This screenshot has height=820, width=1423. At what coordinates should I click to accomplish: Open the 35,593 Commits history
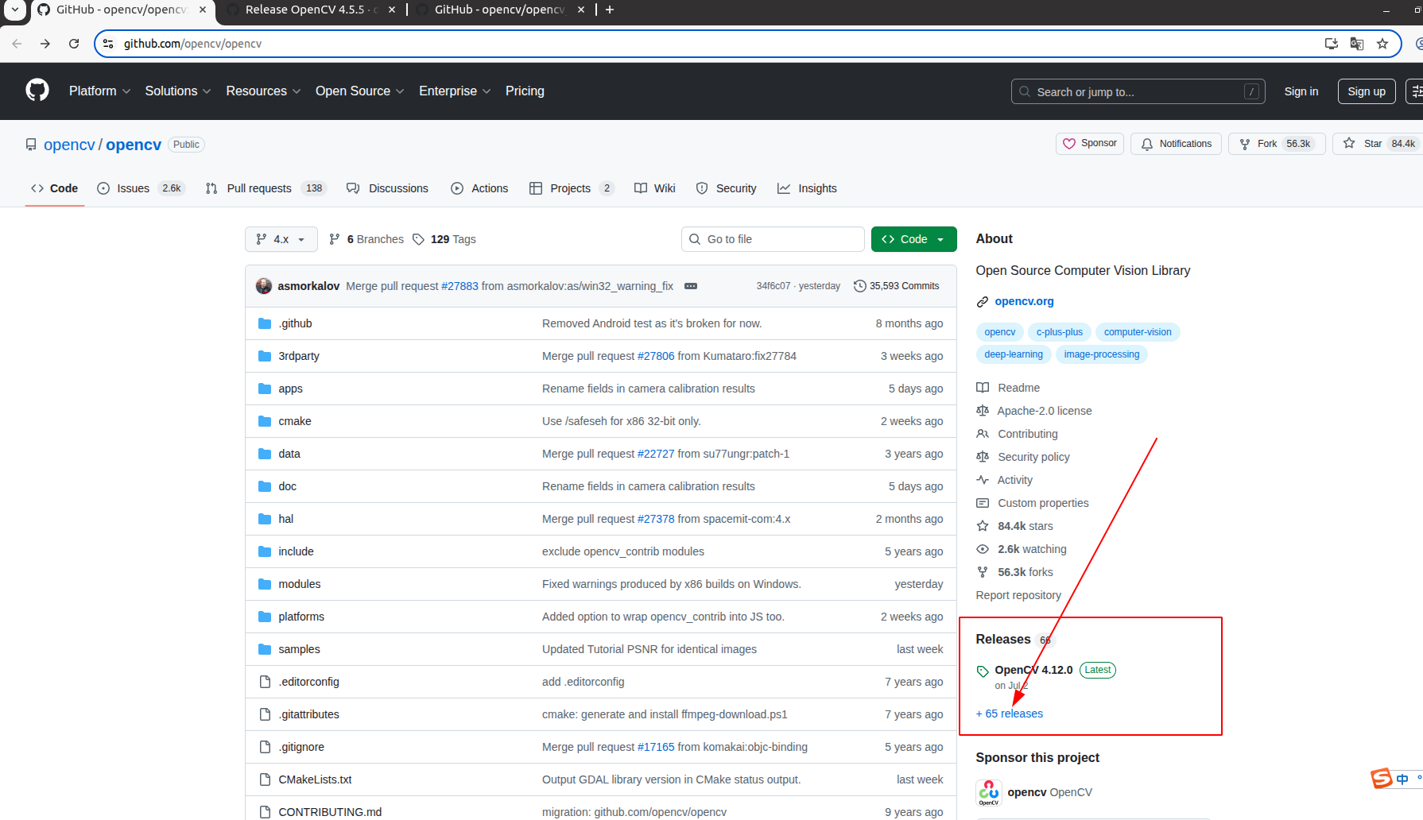click(x=897, y=286)
